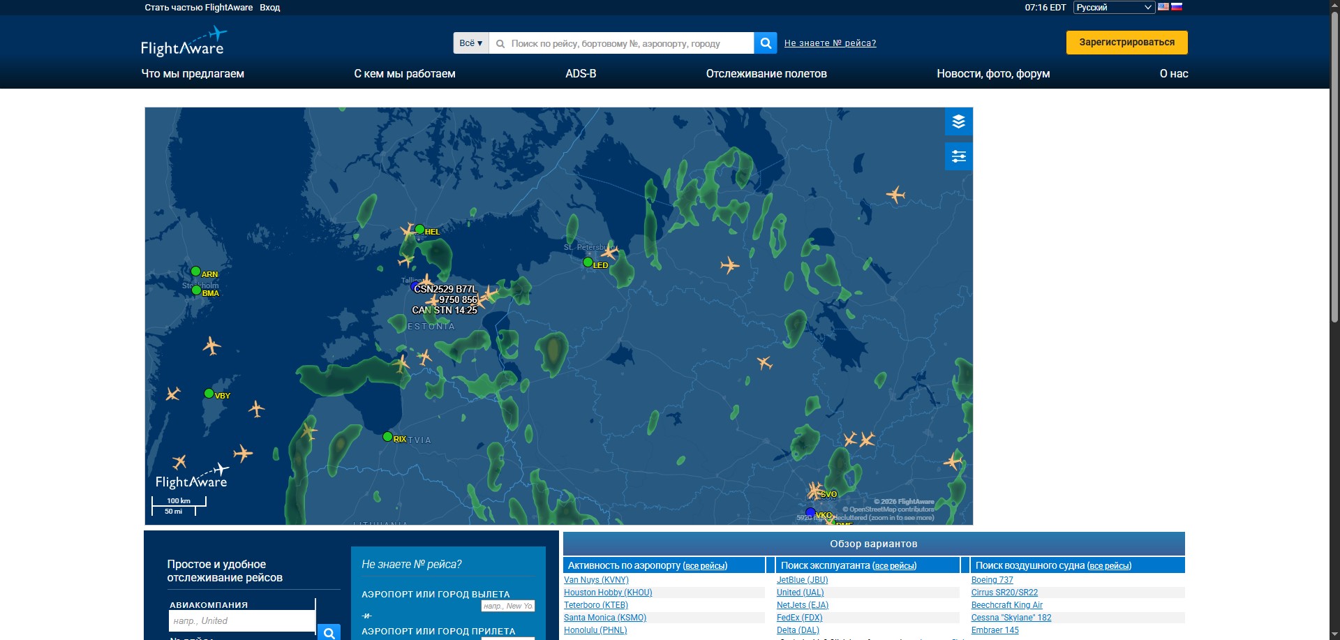Select the ARN airport marker
Viewport: 1340px width, 640px height.
pyautogui.click(x=195, y=271)
